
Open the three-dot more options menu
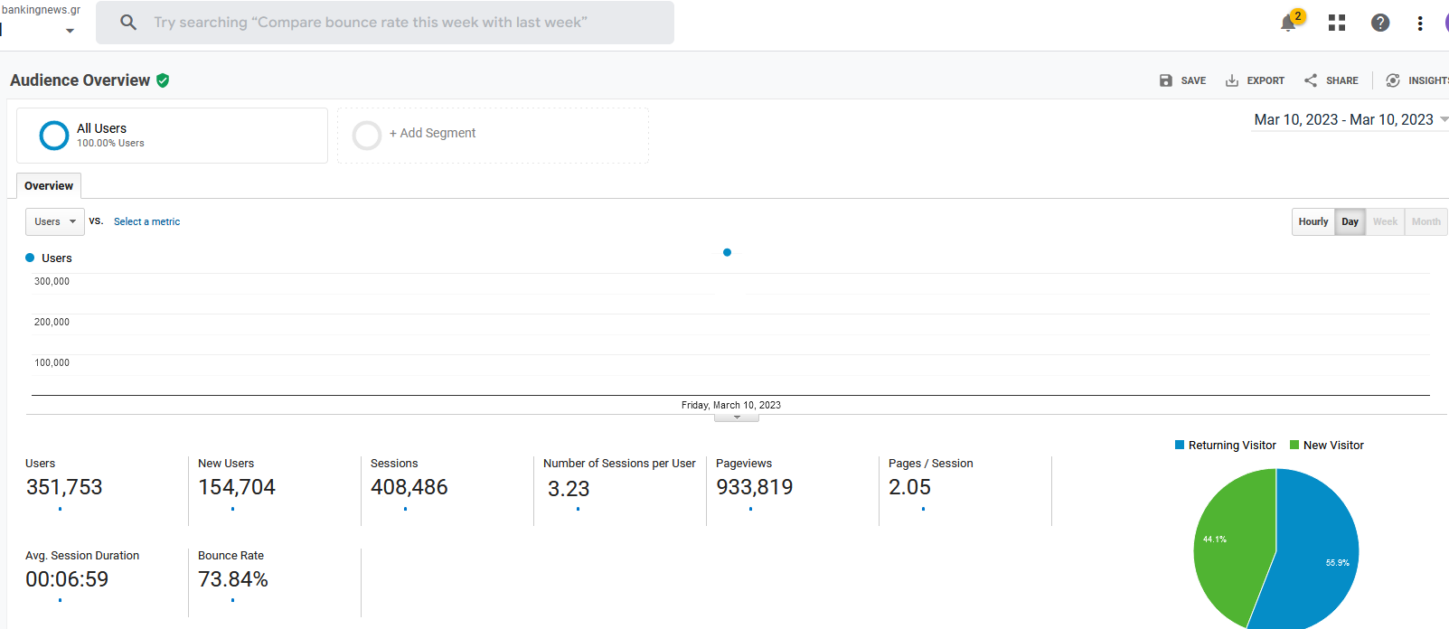(1420, 23)
